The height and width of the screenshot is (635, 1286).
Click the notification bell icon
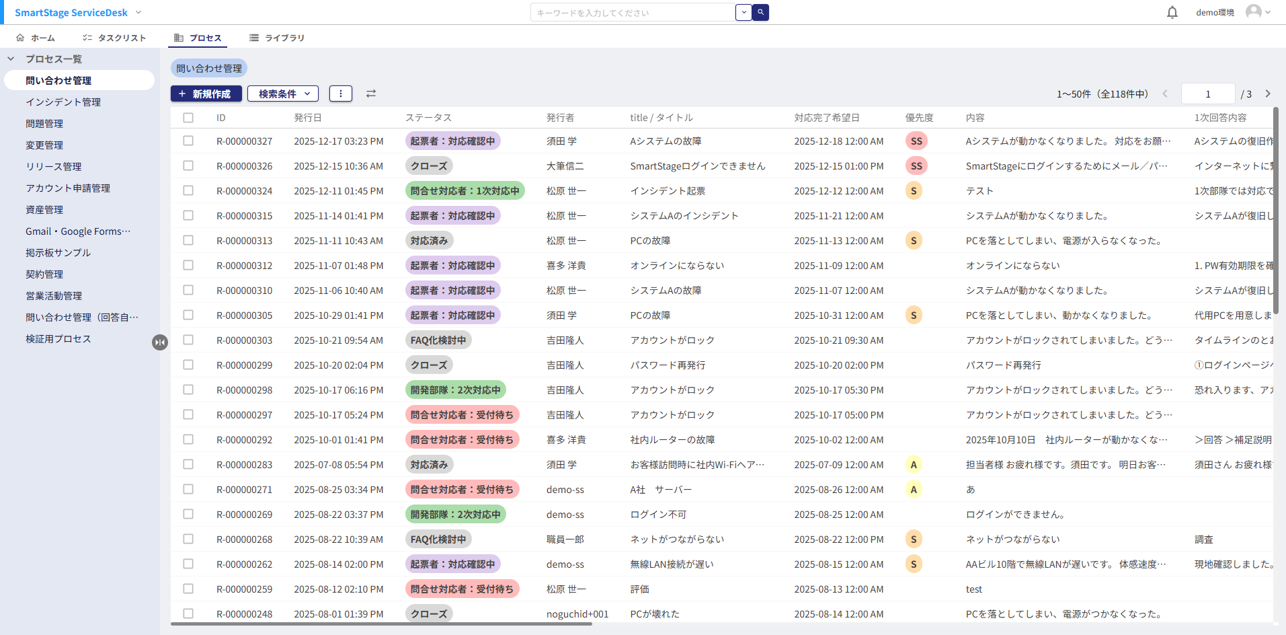pyautogui.click(x=1172, y=13)
